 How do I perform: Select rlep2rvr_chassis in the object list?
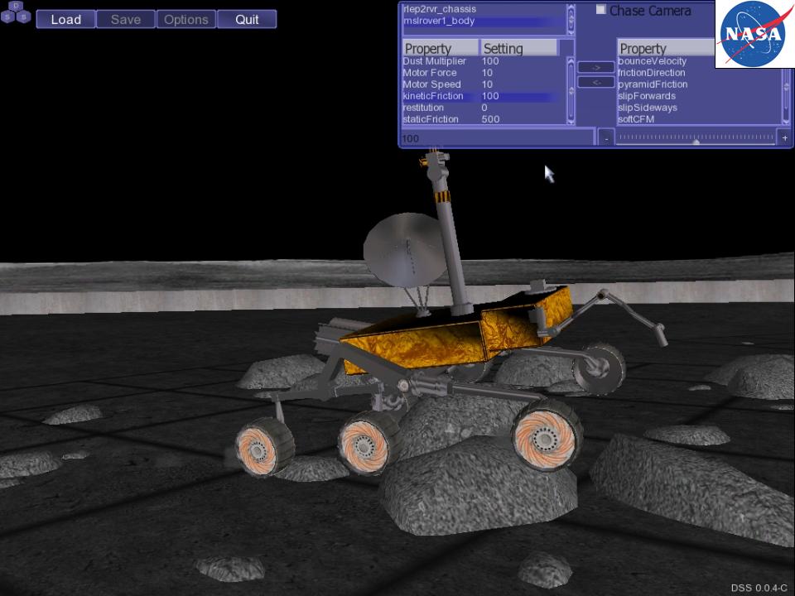(439, 9)
